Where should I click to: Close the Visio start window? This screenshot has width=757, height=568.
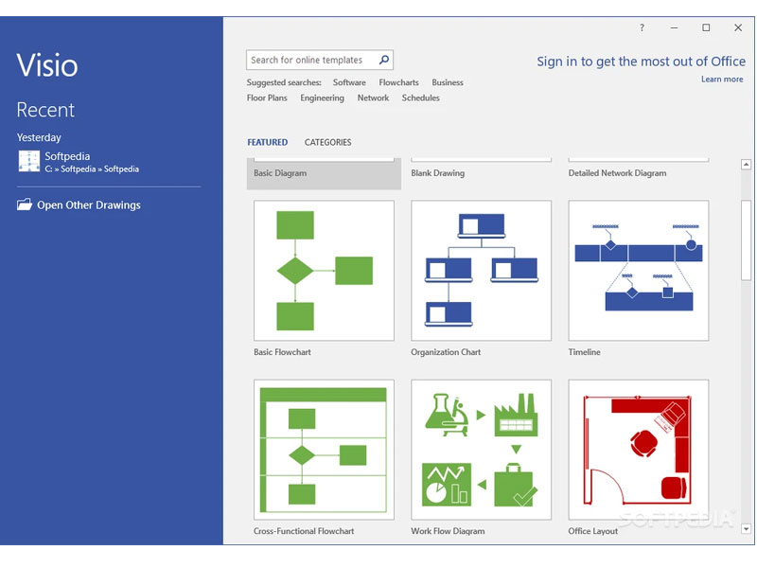(x=738, y=27)
